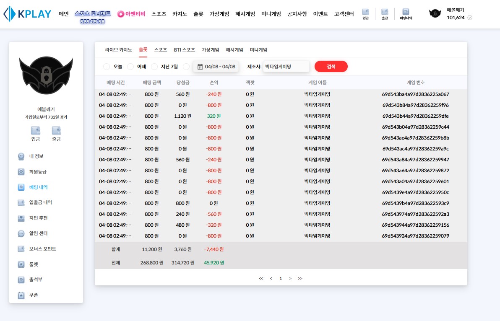
Task: Select the 오늘 radio button filter
Action: click(107, 67)
